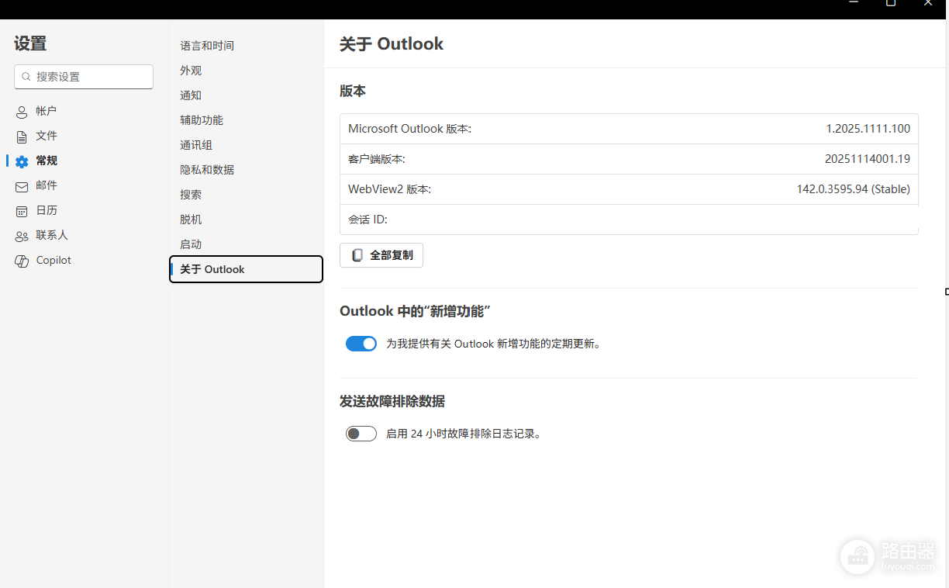The height and width of the screenshot is (588, 949).
Task: Click the 常规 gear icon
Action: 22,161
